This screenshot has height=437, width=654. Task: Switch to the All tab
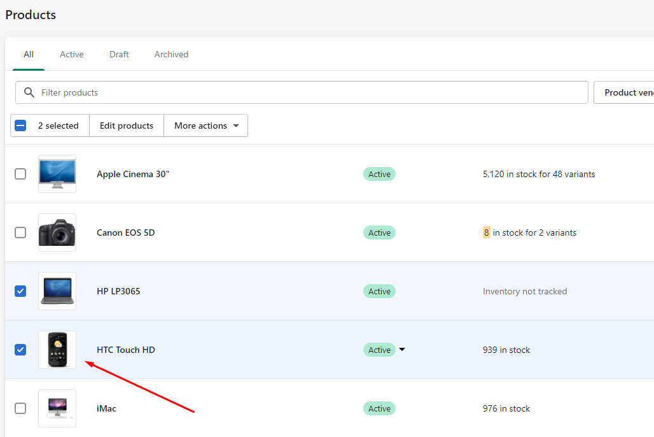point(29,54)
